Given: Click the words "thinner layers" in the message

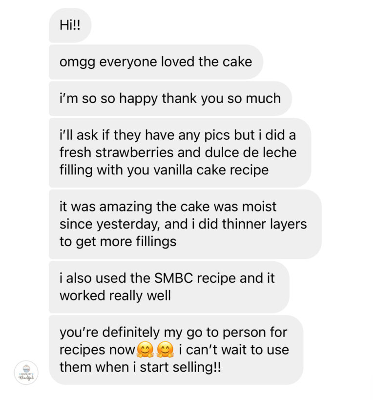Looking at the screenshot, I should pos(264,224).
